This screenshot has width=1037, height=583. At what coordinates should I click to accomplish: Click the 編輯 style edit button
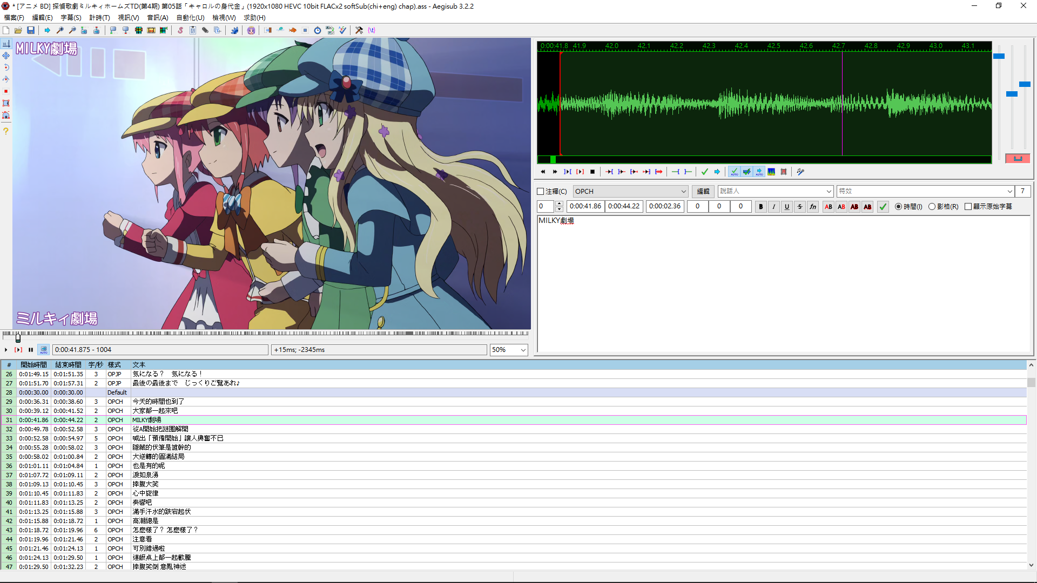coord(703,192)
